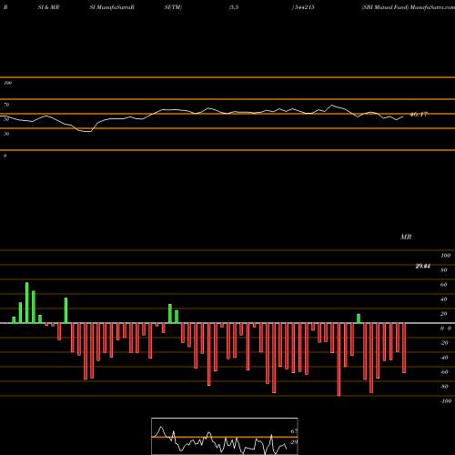The width and height of the screenshot is (455, 455).
Task: Click the 80 label on MR axis
Action: (444, 270)
